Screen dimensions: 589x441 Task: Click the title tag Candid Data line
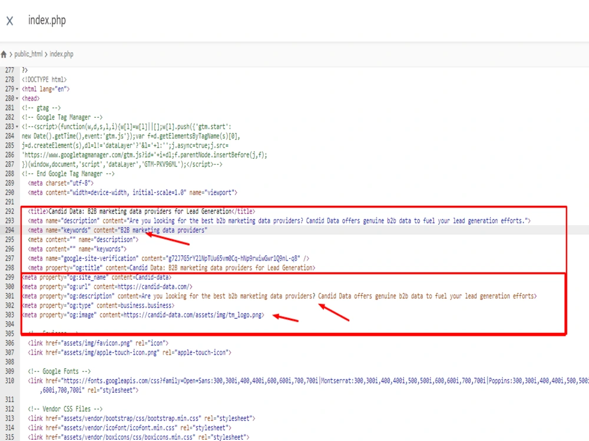pyautogui.click(x=141, y=211)
